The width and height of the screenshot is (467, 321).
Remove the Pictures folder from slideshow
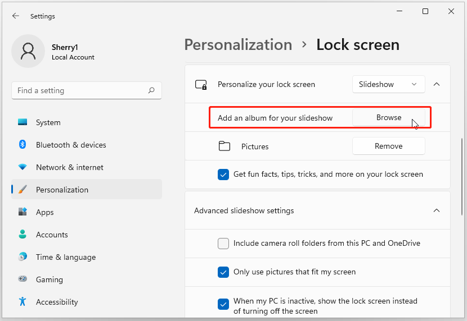click(x=388, y=146)
